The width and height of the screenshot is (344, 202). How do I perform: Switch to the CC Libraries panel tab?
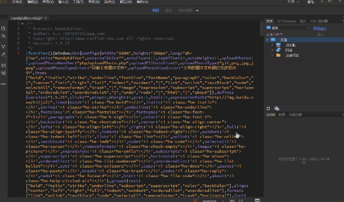(x=286, y=21)
